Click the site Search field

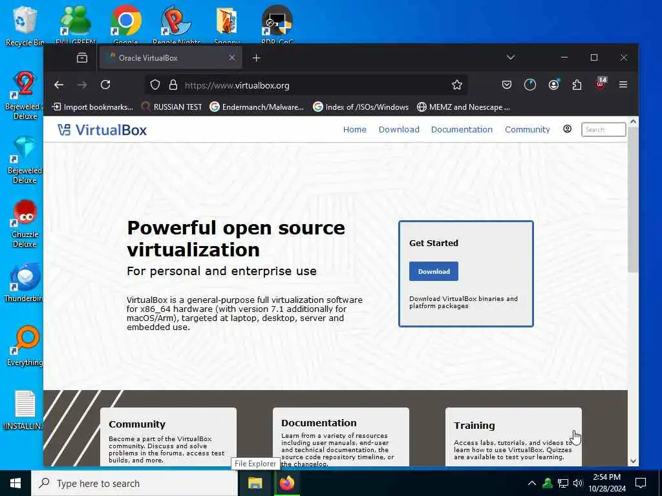[x=603, y=129]
